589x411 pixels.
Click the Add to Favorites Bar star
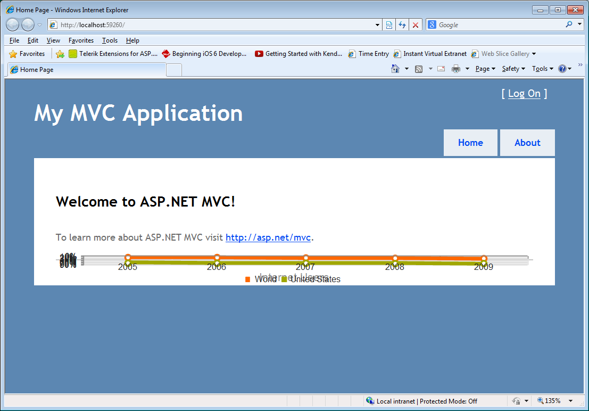[x=60, y=54]
